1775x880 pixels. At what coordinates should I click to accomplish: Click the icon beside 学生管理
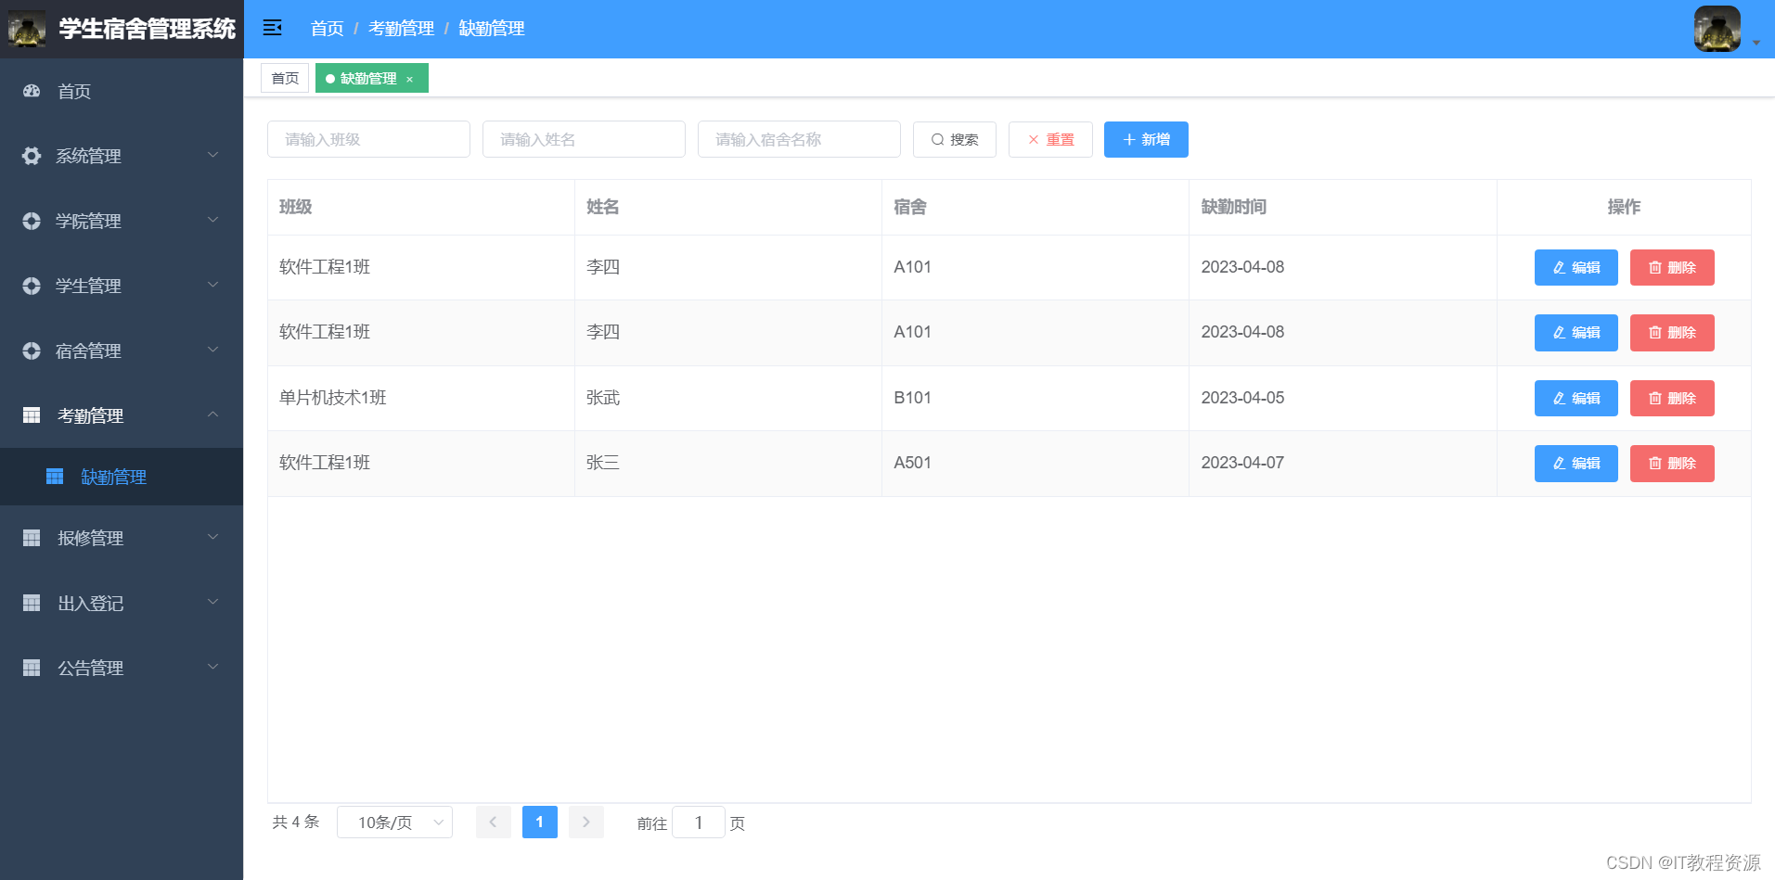(x=32, y=286)
